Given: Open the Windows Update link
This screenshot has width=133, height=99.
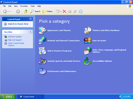Looking at the screenshot, I should coord(15,37).
